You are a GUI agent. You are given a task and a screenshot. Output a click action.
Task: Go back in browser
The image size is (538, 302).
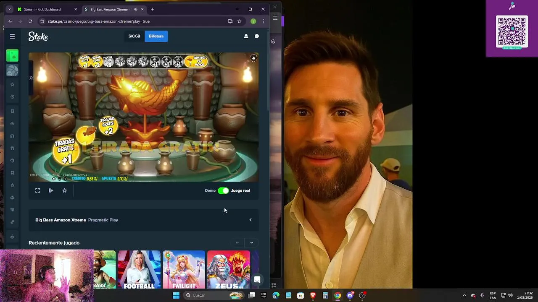coord(10,21)
